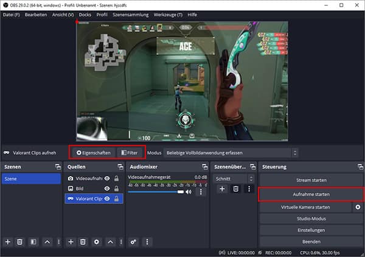This screenshot has width=365, height=257.
Task: Mute Videoaufnahmegerät with speaker icon
Action: [x=189, y=192]
